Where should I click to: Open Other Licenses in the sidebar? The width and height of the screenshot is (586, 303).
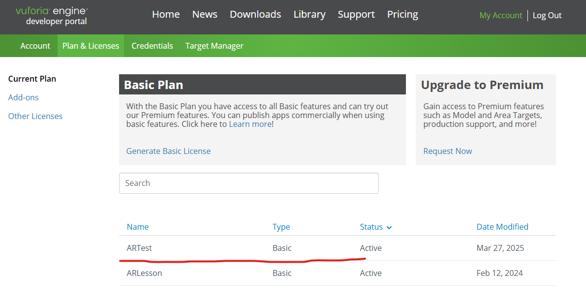tap(35, 116)
